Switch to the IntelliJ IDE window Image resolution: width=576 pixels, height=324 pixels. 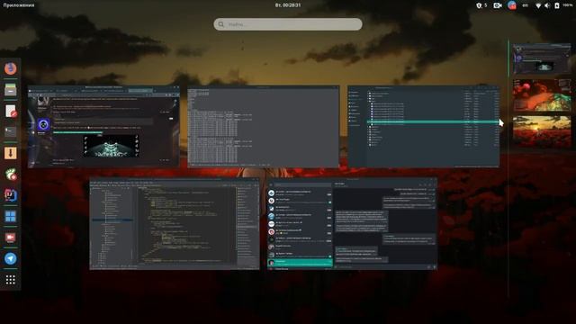(x=175, y=224)
